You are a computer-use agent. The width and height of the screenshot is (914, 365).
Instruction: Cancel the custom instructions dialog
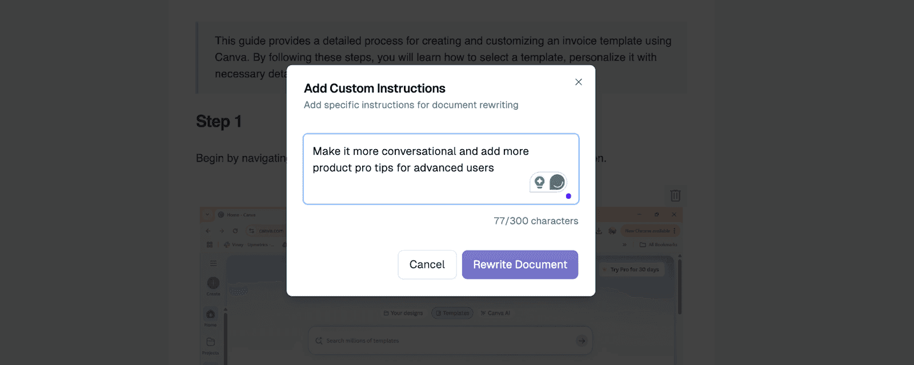coord(427,264)
